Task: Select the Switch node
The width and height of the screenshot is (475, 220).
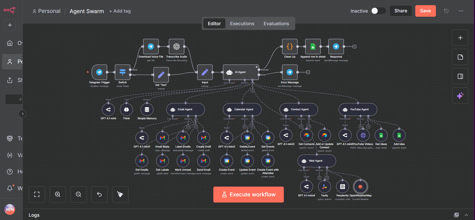Action: click(122, 72)
